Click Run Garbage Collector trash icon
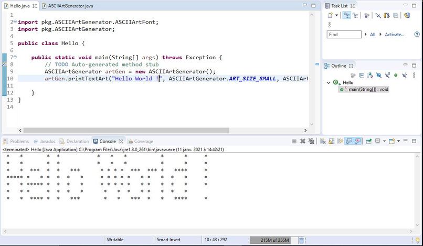This screenshot has width=423, height=246. (302, 240)
